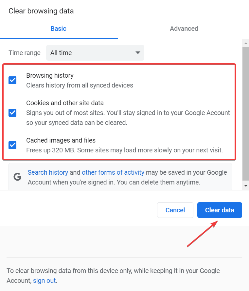This screenshot has width=249, height=291.
Task: Uncheck the Browsing history checkbox
Action: [x=12, y=80]
